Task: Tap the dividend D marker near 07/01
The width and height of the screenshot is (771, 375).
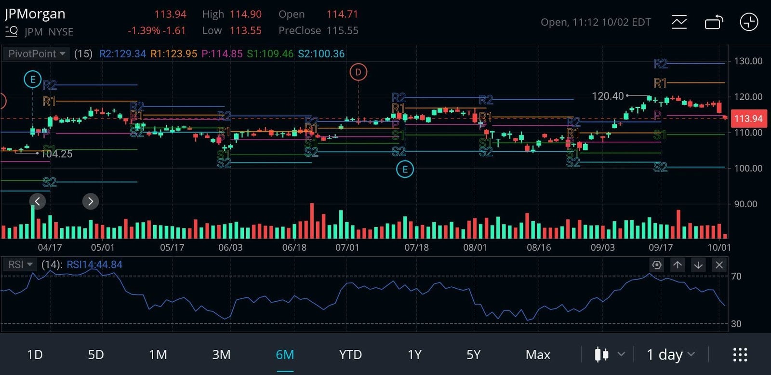Action: tap(358, 72)
